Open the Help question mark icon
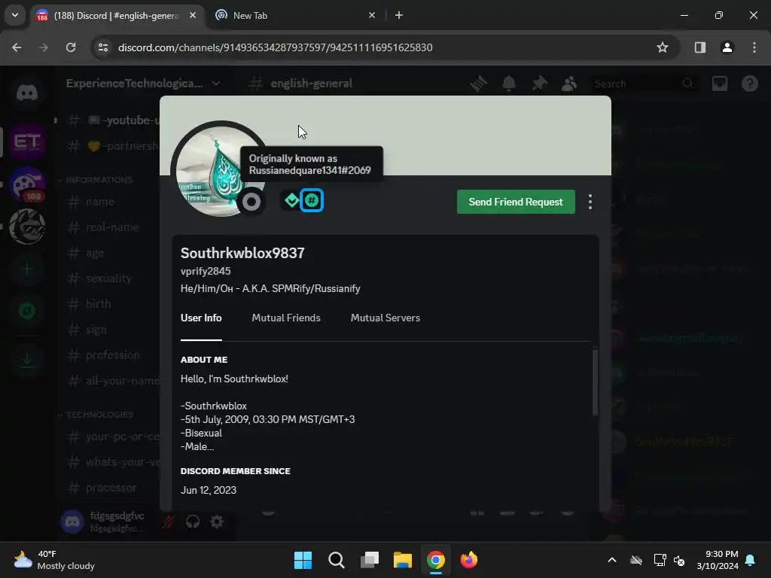 [x=750, y=84]
